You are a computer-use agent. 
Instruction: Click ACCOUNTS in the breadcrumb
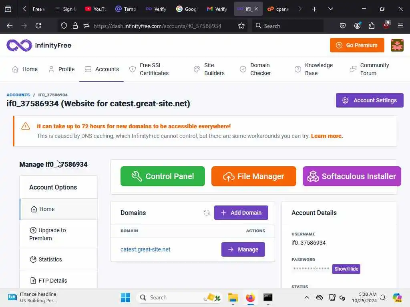point(18,95)
